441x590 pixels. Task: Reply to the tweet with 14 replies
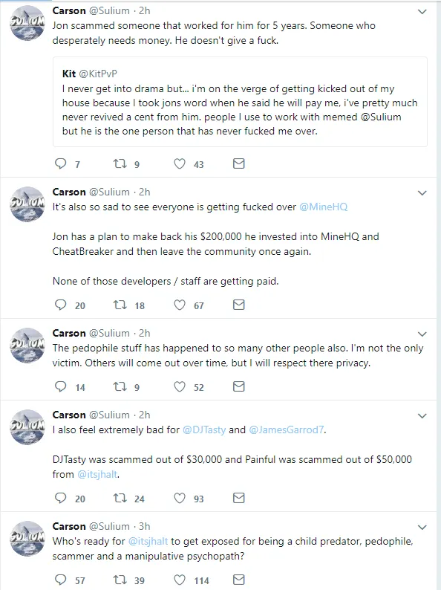tap(61, 386)
